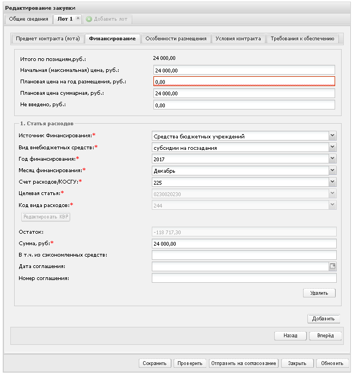Click the Плановая цена суммарная field
This screenshot has width=352, height=377.
[x=244, y=93]
